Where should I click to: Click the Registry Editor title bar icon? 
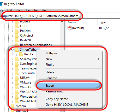(x=1, y=4)
